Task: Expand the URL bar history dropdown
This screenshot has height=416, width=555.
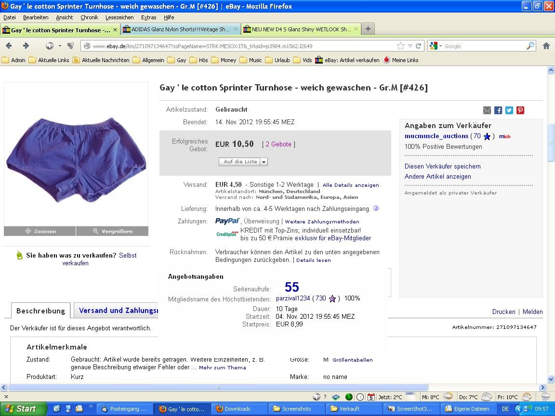Action: click(410, 46)
